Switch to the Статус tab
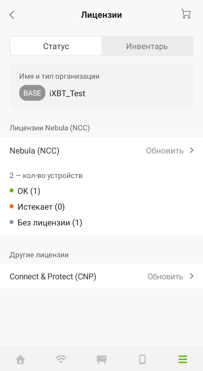Viewport: 203px width, 371px height. pyautogui.click(x=56, y=46)
